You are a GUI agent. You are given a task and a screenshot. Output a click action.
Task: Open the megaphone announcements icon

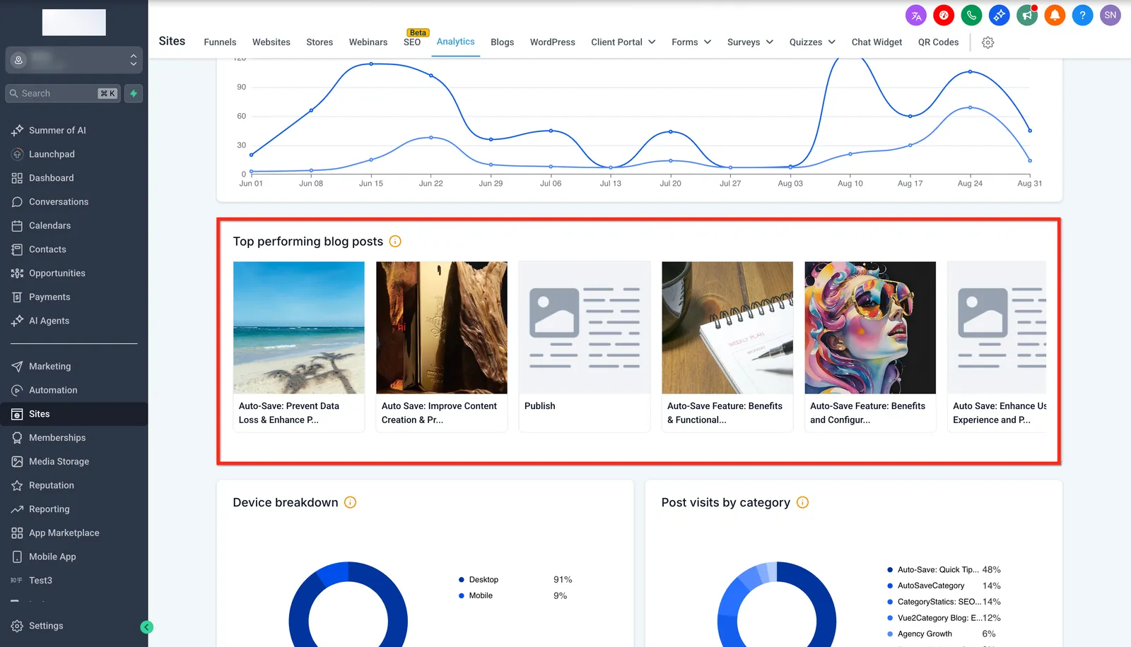tap(1027, 15)
